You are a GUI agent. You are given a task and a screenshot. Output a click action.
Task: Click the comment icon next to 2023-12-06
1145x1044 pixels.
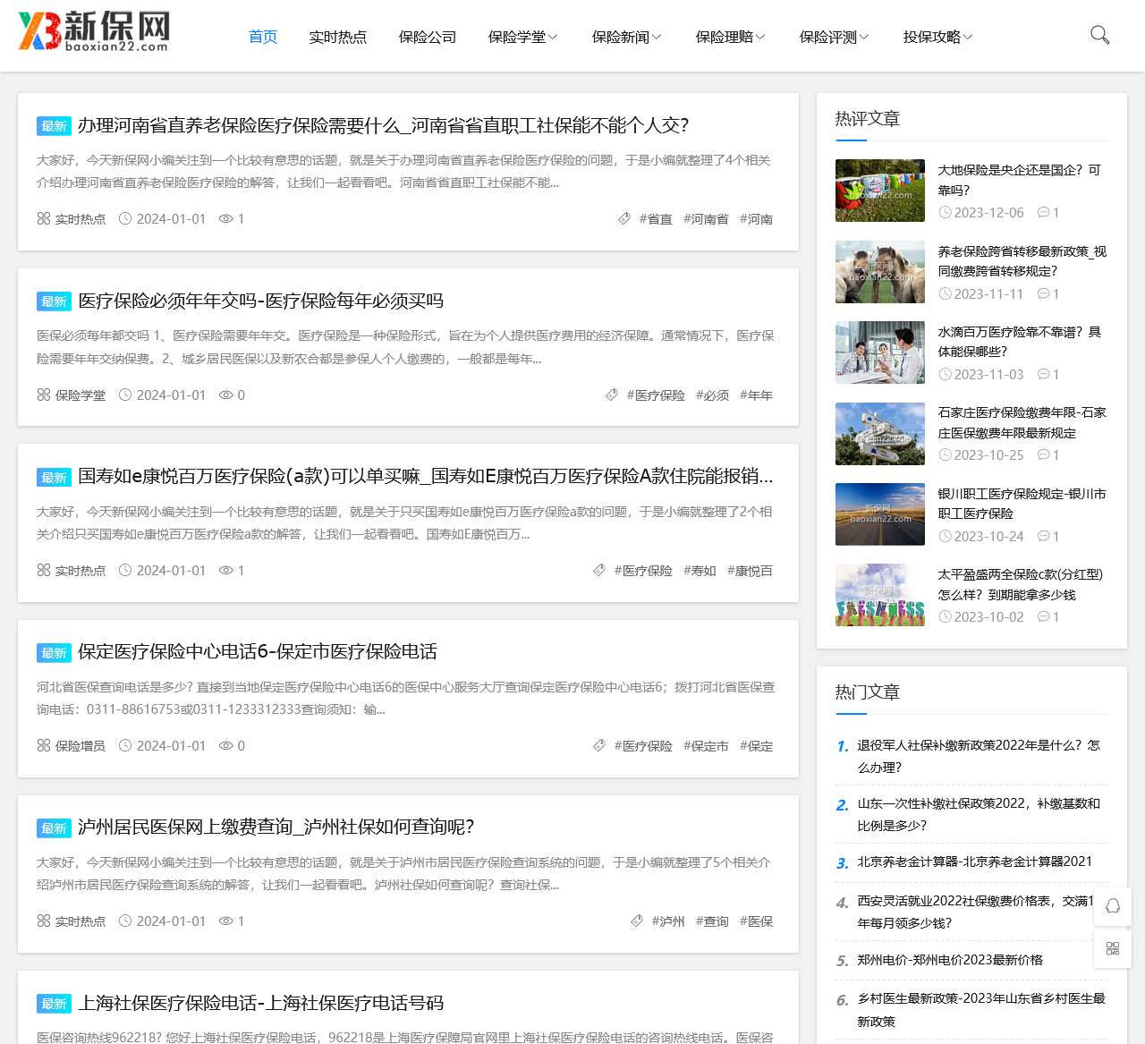[x=1045, y=213]
